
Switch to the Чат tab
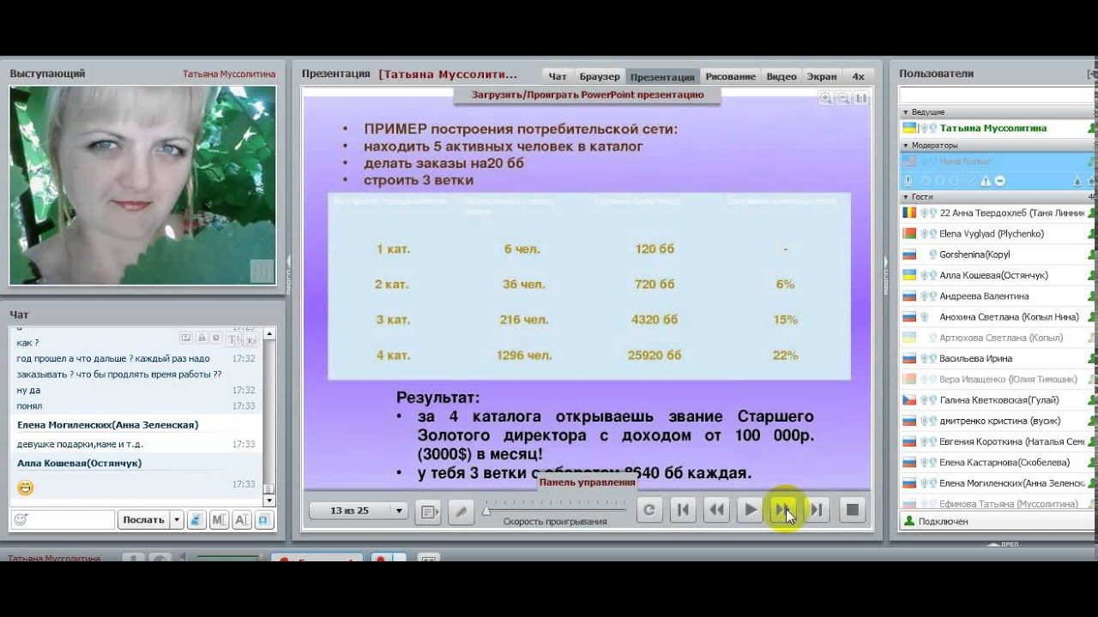point(558,76)
